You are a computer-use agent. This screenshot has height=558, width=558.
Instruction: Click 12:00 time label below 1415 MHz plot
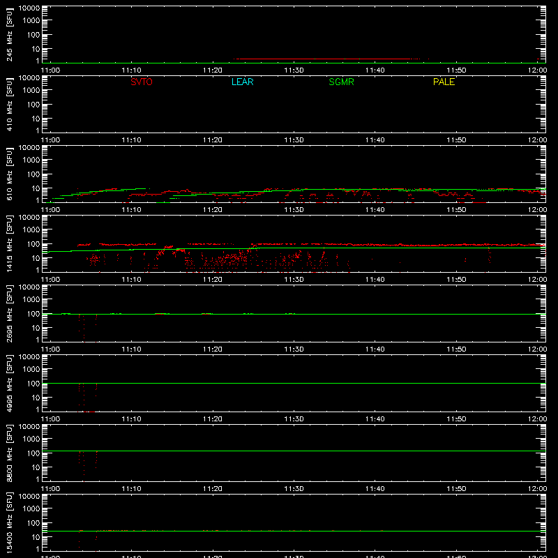point(537,280)
